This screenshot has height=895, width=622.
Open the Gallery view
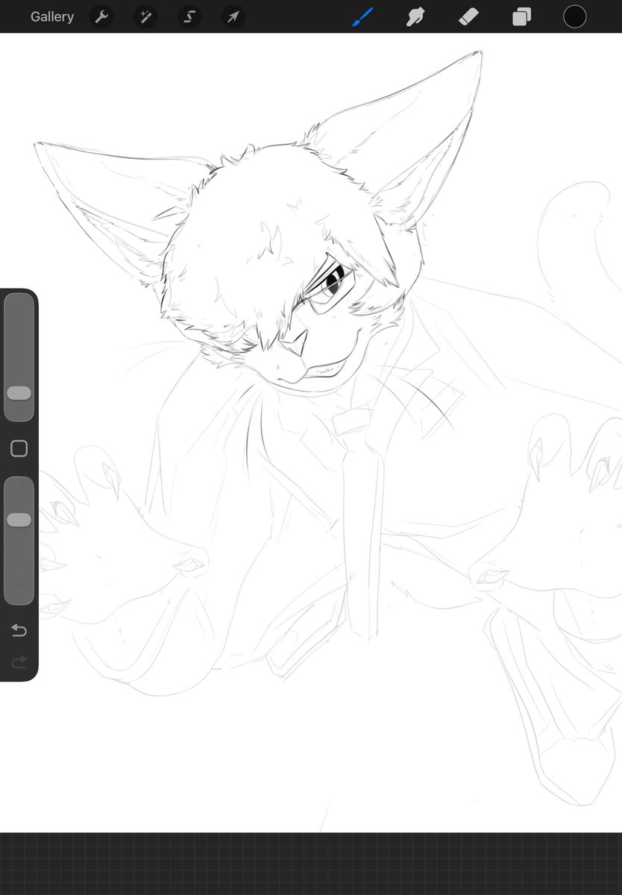(52, 16)
